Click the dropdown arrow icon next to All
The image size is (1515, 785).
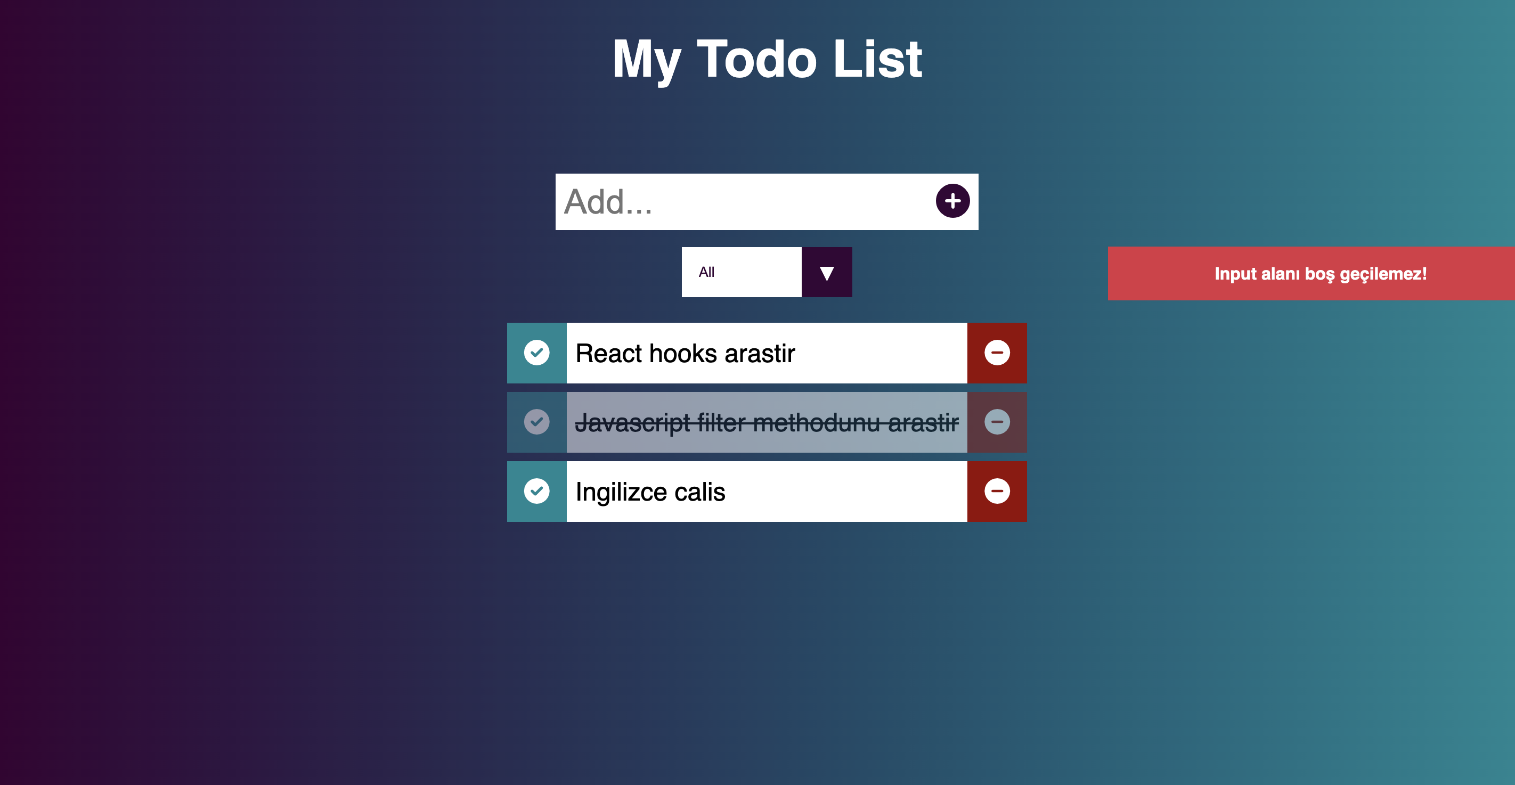(x=826, y=272)
